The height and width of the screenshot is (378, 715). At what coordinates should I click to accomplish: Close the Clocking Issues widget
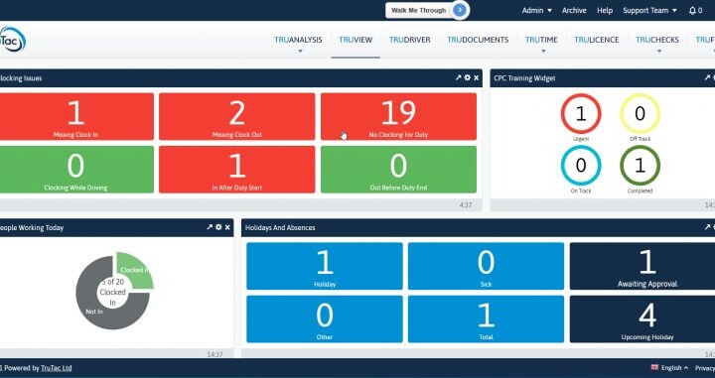click(476, 77)
